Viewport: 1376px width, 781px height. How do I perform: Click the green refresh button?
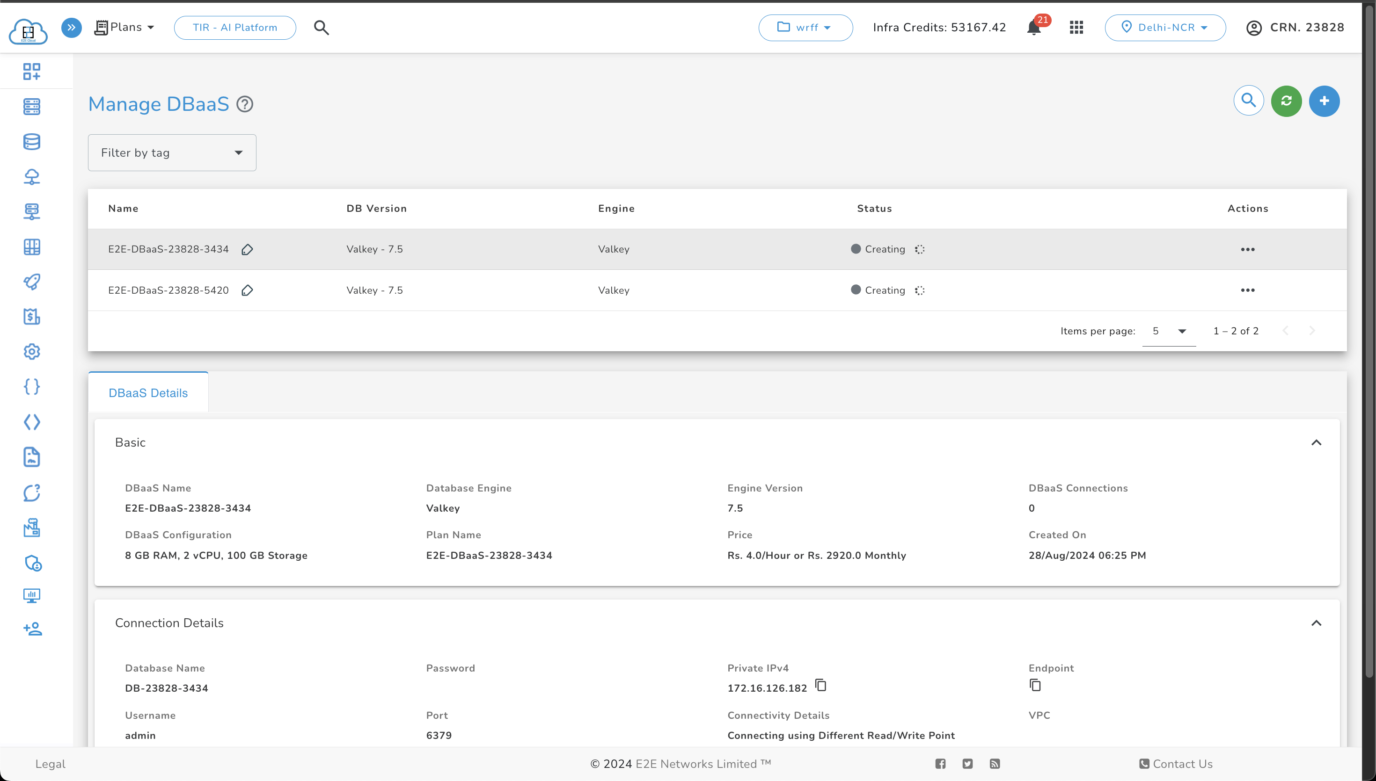click(x=1287, y=101)
